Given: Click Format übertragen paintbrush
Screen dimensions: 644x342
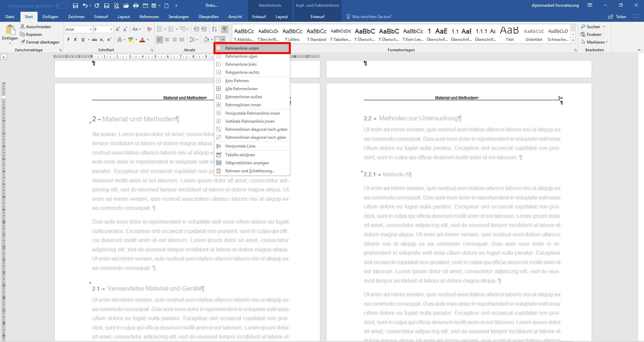Looking at the screenshot, I should pos(40,42).
